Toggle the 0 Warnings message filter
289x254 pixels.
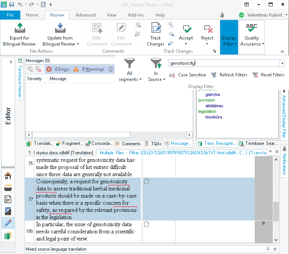coord(89,69)
